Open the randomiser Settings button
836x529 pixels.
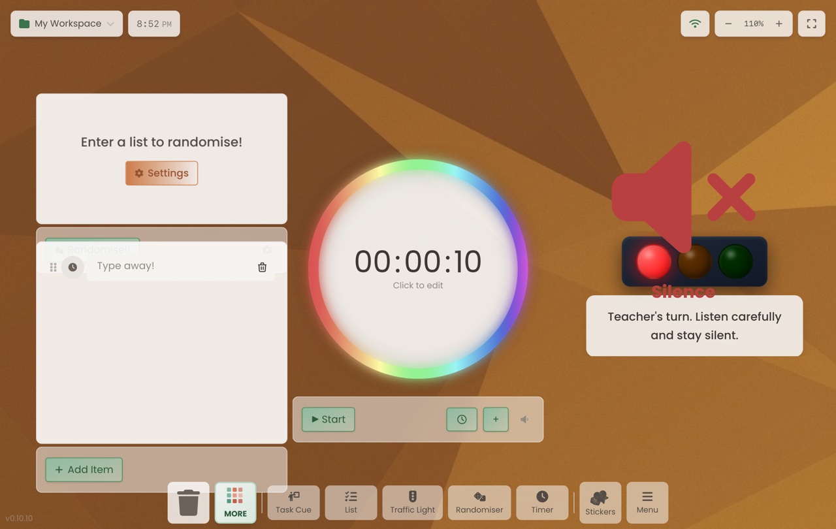tap(161, 173)
